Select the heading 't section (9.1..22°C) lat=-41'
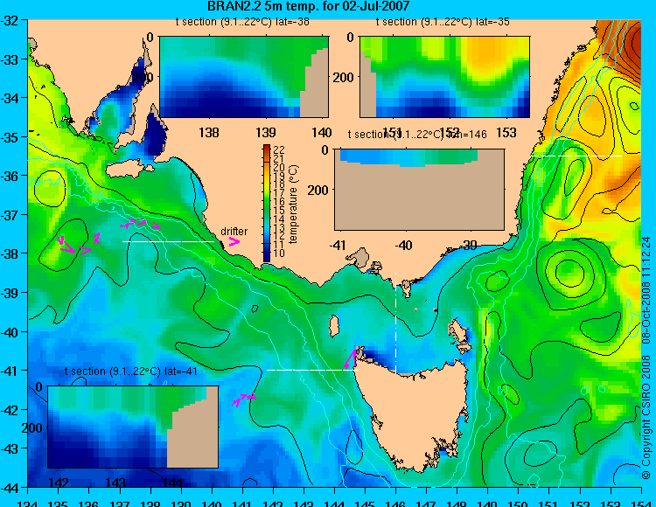The image size is (656, 507). [131, 372]
